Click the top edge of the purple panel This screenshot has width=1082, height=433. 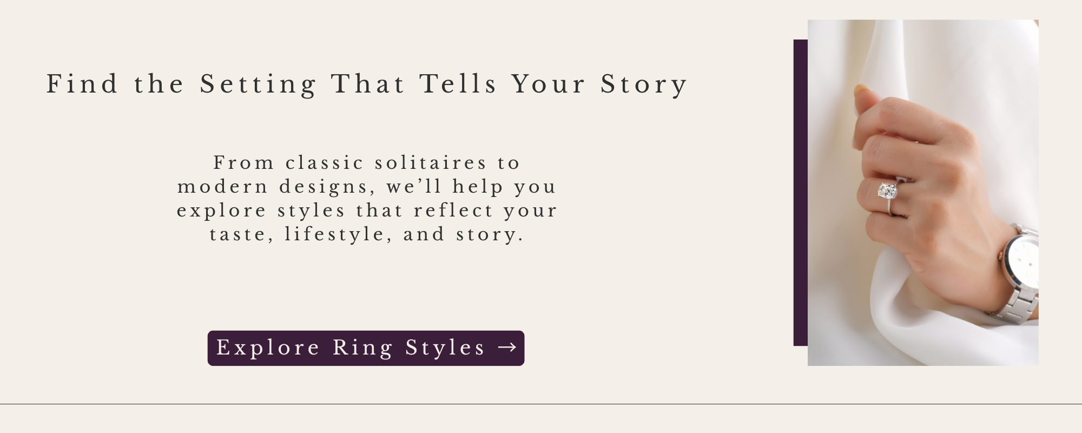click(800, 42)
